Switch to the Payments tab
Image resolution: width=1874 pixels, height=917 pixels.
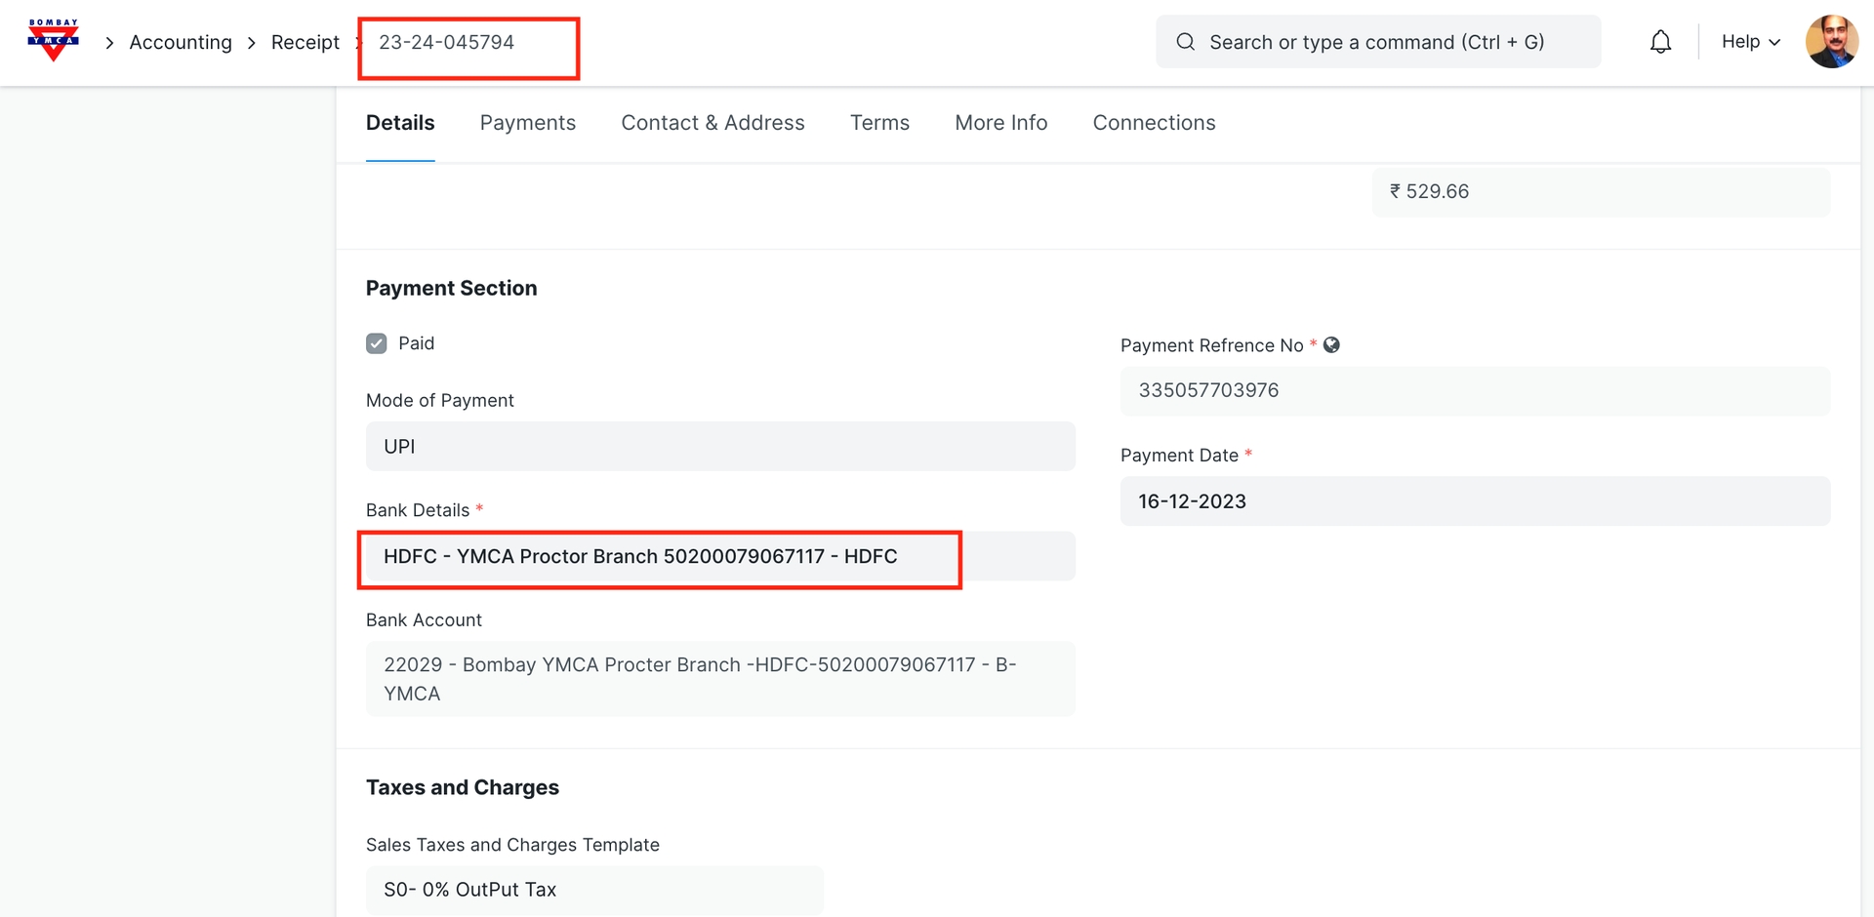[527, 123]
